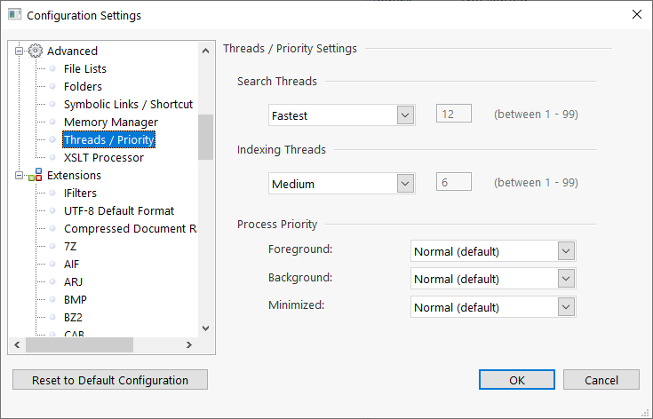The width and height of the screenshot is (653, 419).
Task: Click the indexing threads count field showing 6
Action: click(x=454, y=182)
